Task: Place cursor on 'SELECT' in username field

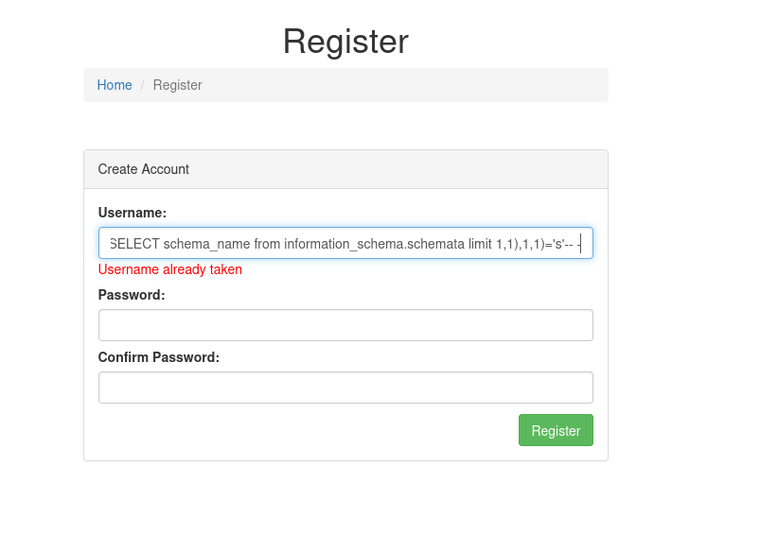Action: [134, 244]
